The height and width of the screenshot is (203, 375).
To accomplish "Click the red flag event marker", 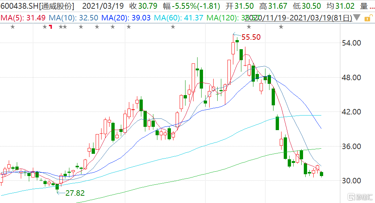I will click(x=50, y=27).
